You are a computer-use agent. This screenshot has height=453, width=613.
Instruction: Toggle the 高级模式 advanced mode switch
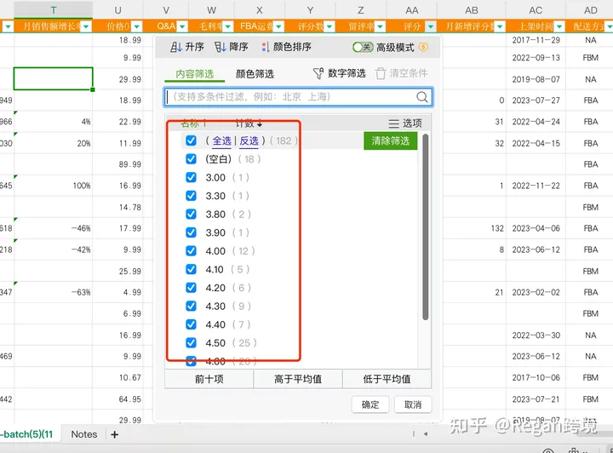click(363, 48)
